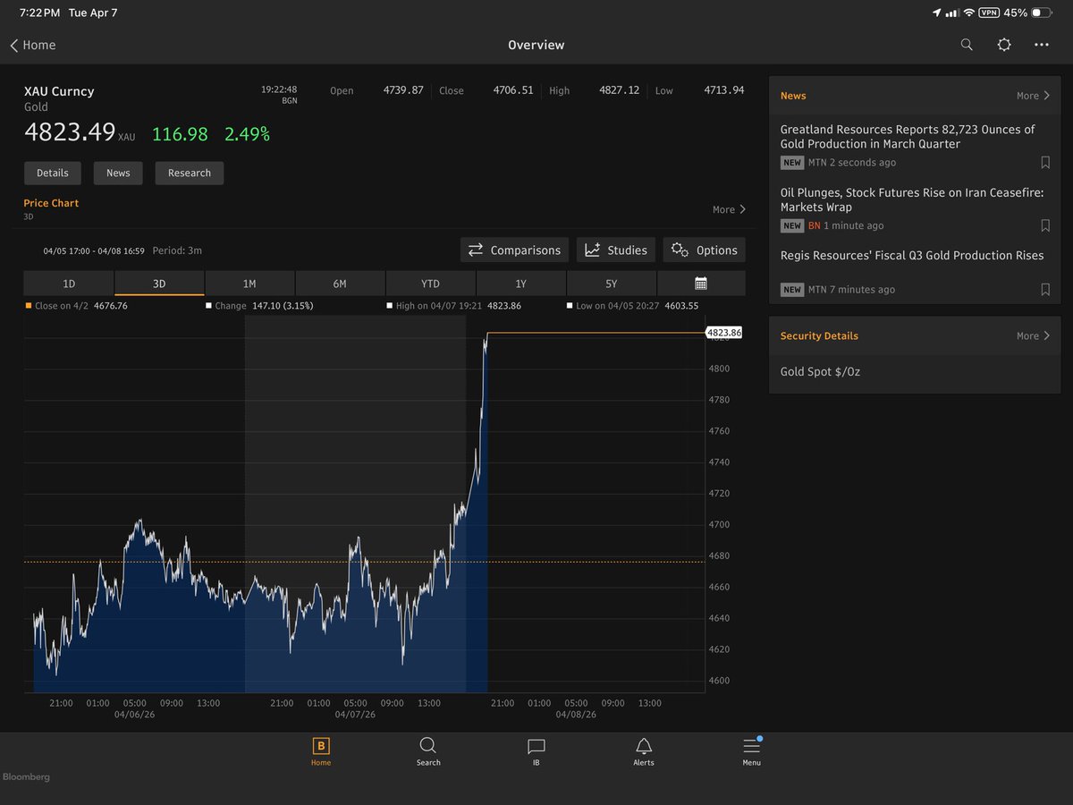Select the 3D range tab

pyautogui.click(x=159, y=284)
